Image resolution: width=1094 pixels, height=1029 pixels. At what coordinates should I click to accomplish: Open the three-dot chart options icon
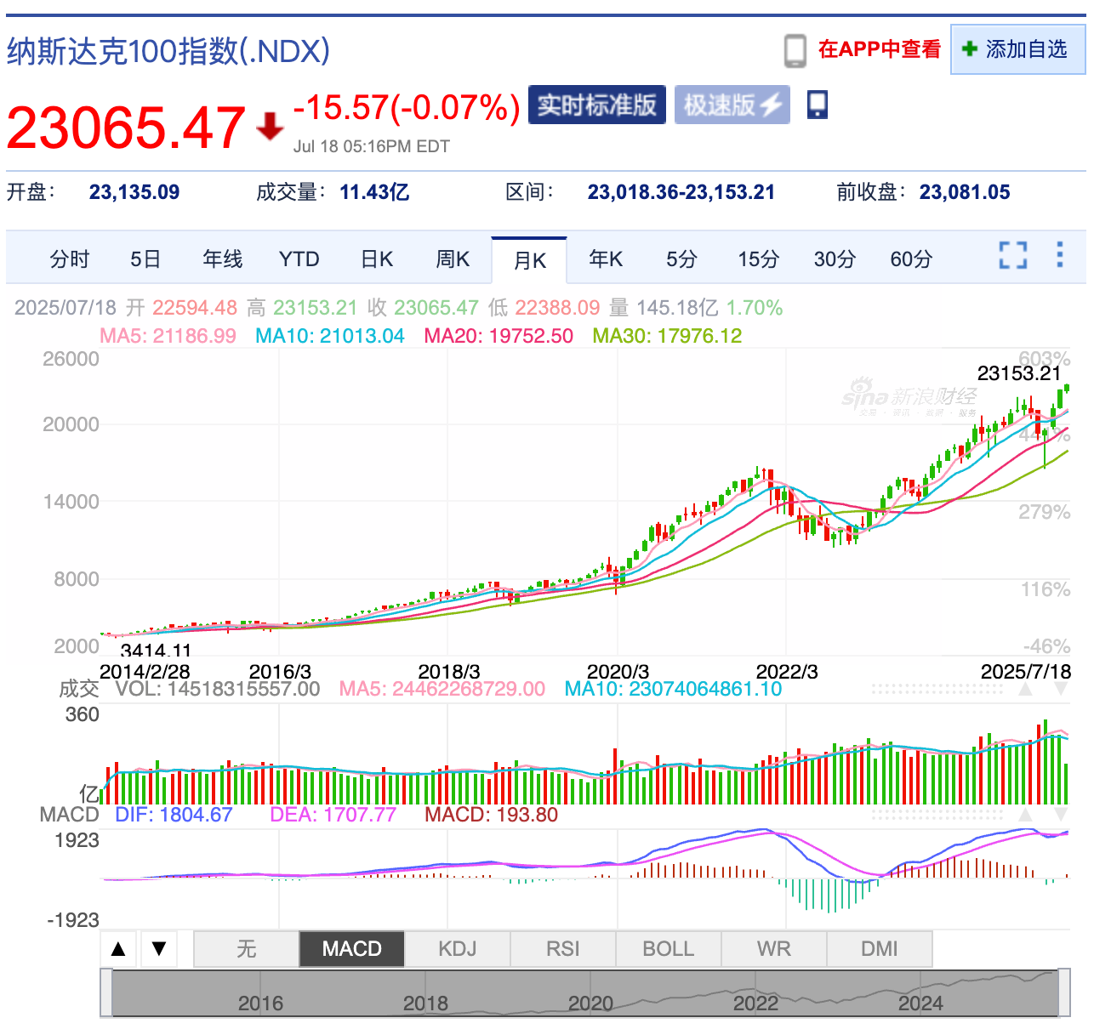click(x=1059, y=254)
